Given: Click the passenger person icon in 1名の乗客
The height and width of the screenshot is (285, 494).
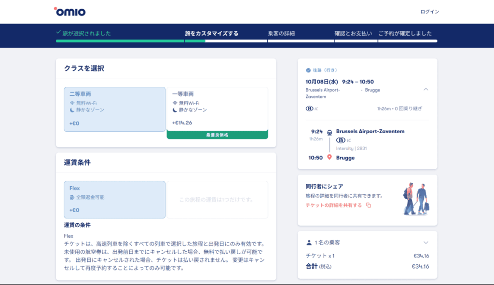Looking at the screenshot, I should 309,243.
